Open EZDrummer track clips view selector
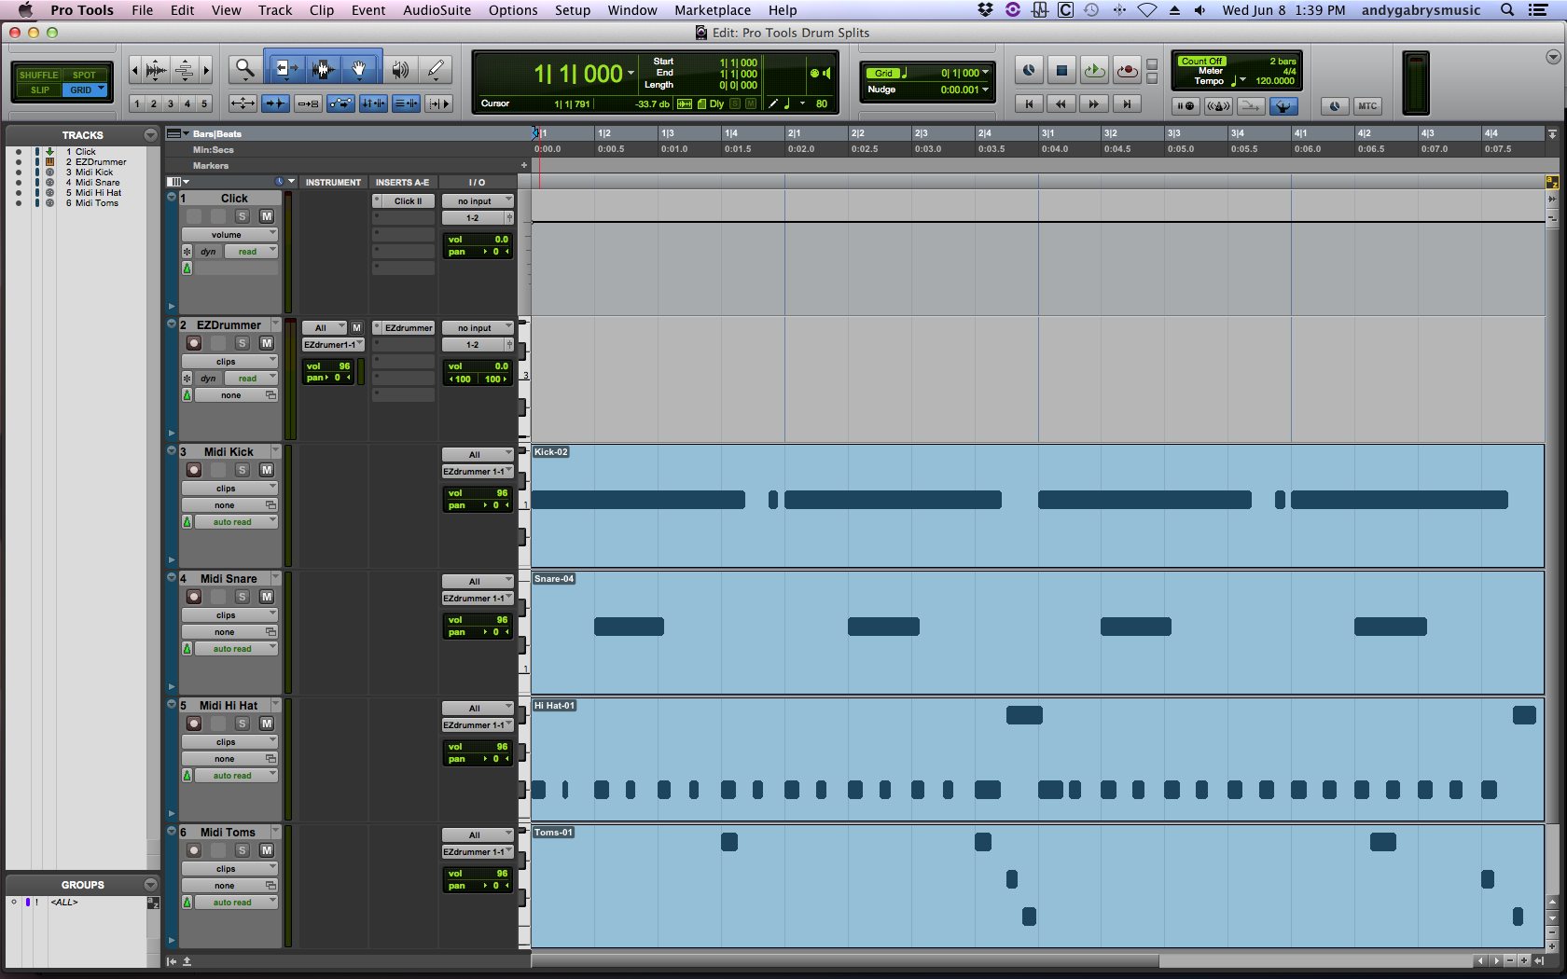 click(x=229, y=361)
